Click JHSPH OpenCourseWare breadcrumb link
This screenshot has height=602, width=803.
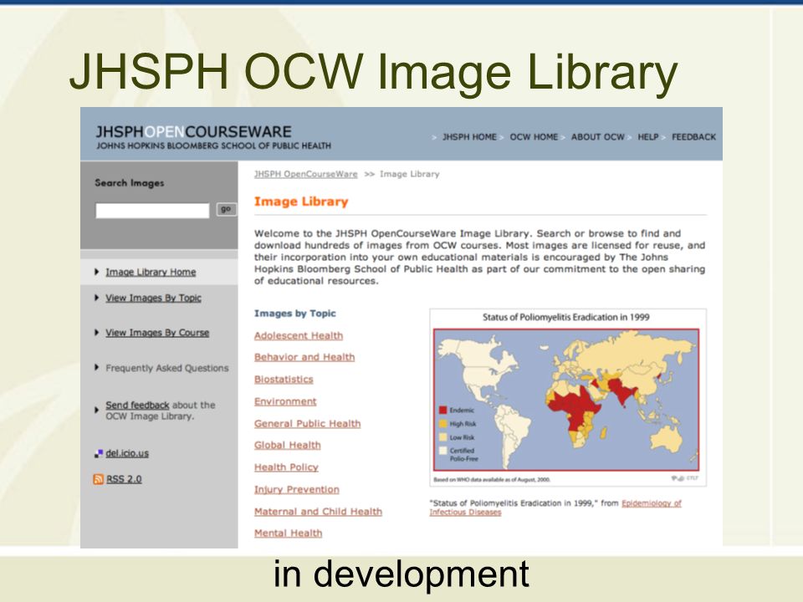point(306,174)
